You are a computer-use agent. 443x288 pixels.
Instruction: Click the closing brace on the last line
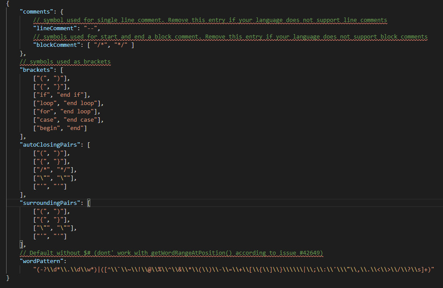click(7, 277)
